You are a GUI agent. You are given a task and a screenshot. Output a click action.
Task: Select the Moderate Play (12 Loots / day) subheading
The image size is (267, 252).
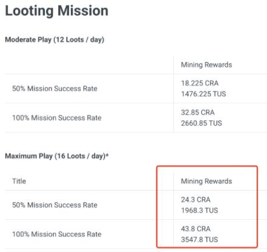tap(55, 39)
